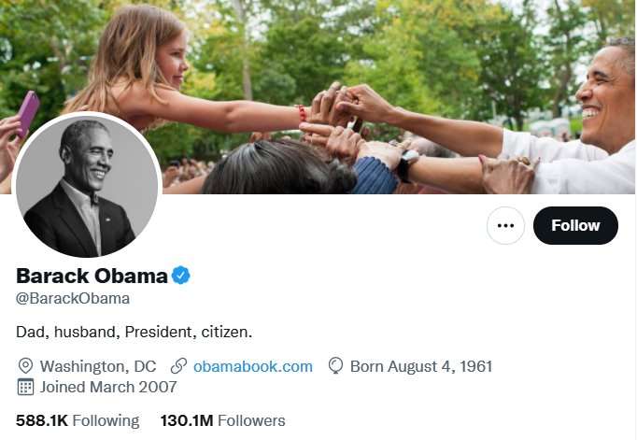View the 588.1K Following list
The width and height of the screenshot is (637, 440).
coord(78,420)
